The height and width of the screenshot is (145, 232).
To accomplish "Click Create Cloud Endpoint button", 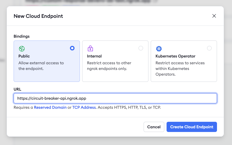I will point(192,127).
